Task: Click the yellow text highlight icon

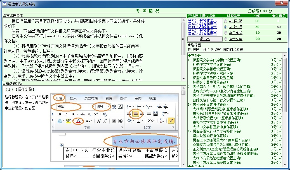Action: pos(68,121)
